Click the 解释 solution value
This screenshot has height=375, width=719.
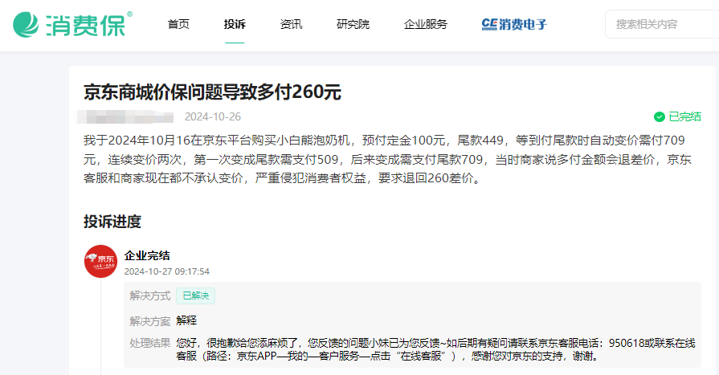186,320
